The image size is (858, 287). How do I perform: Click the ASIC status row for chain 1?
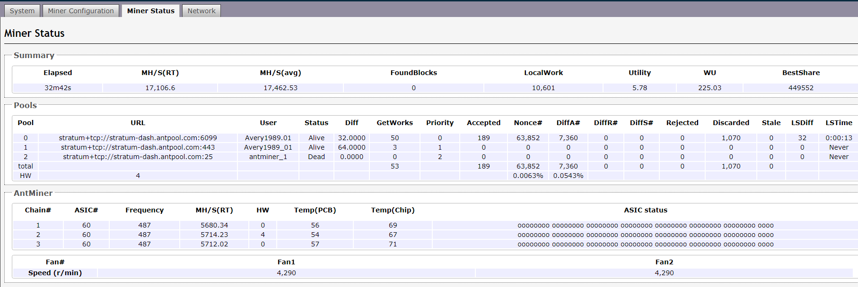click(x=645, y=226)
